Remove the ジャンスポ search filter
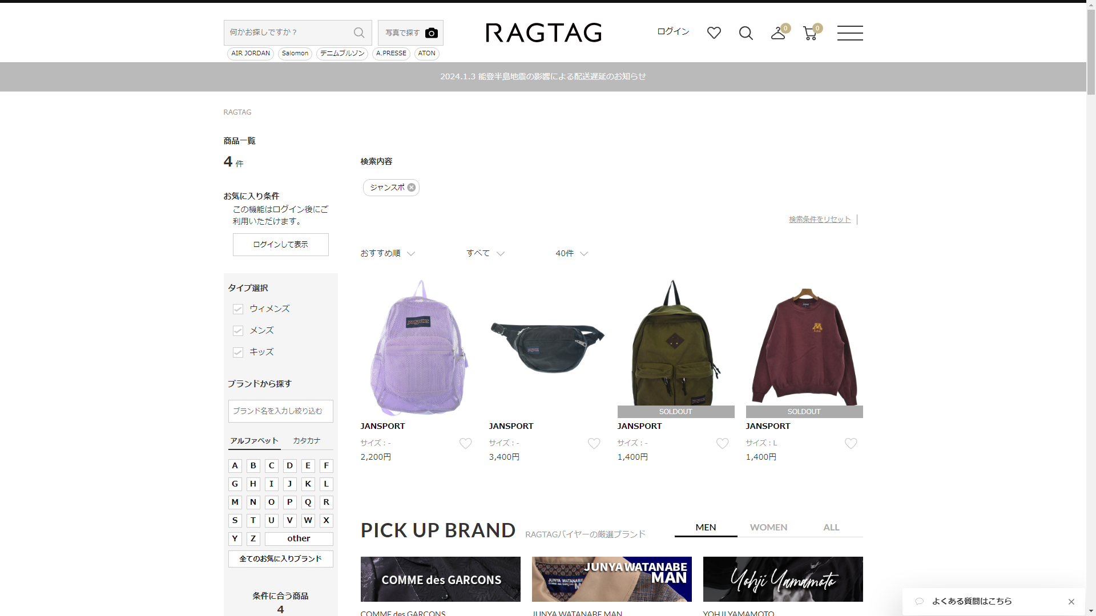This screenshot has height=616, width=1096. click(411, 187)
